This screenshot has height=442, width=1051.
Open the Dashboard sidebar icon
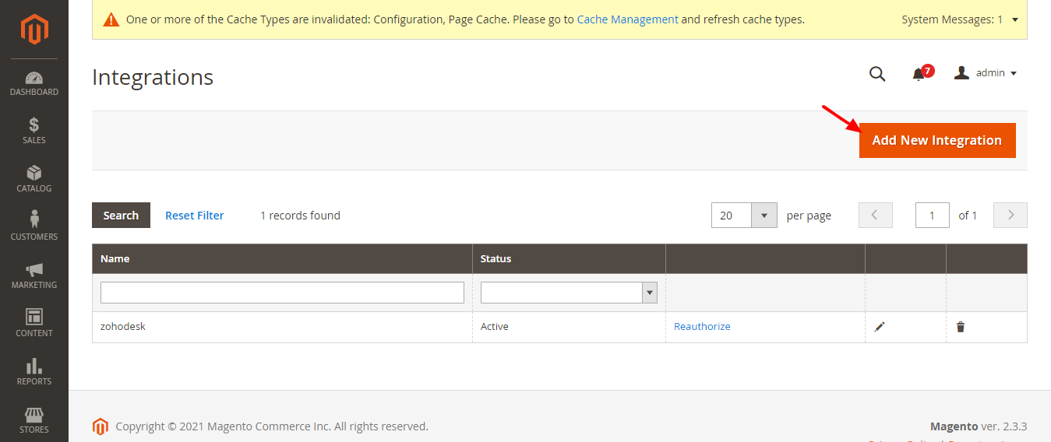tap(34, 84)
